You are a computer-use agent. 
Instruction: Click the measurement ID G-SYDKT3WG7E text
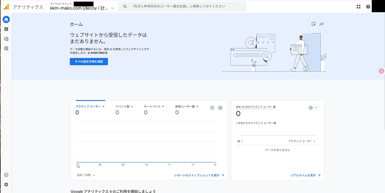click(98, 52)
